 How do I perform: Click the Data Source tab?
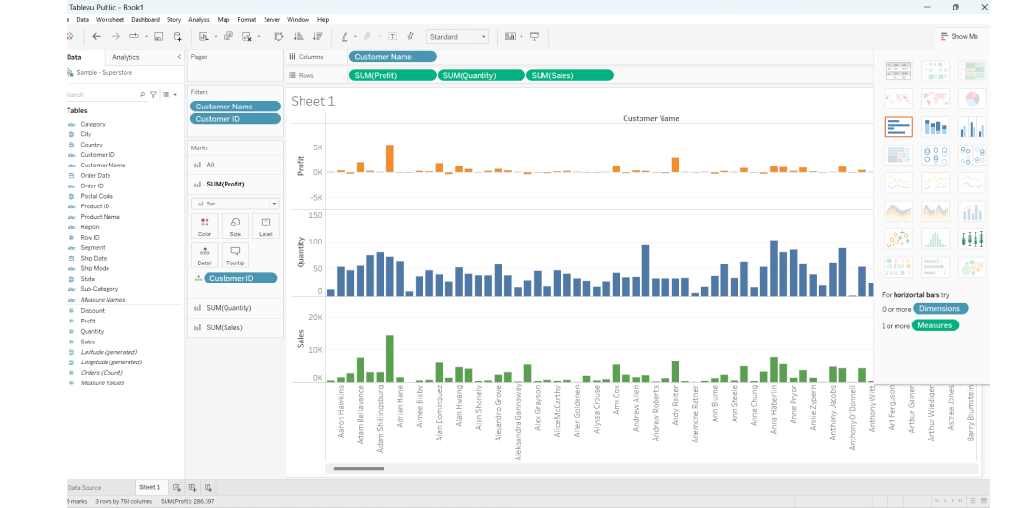84,487
